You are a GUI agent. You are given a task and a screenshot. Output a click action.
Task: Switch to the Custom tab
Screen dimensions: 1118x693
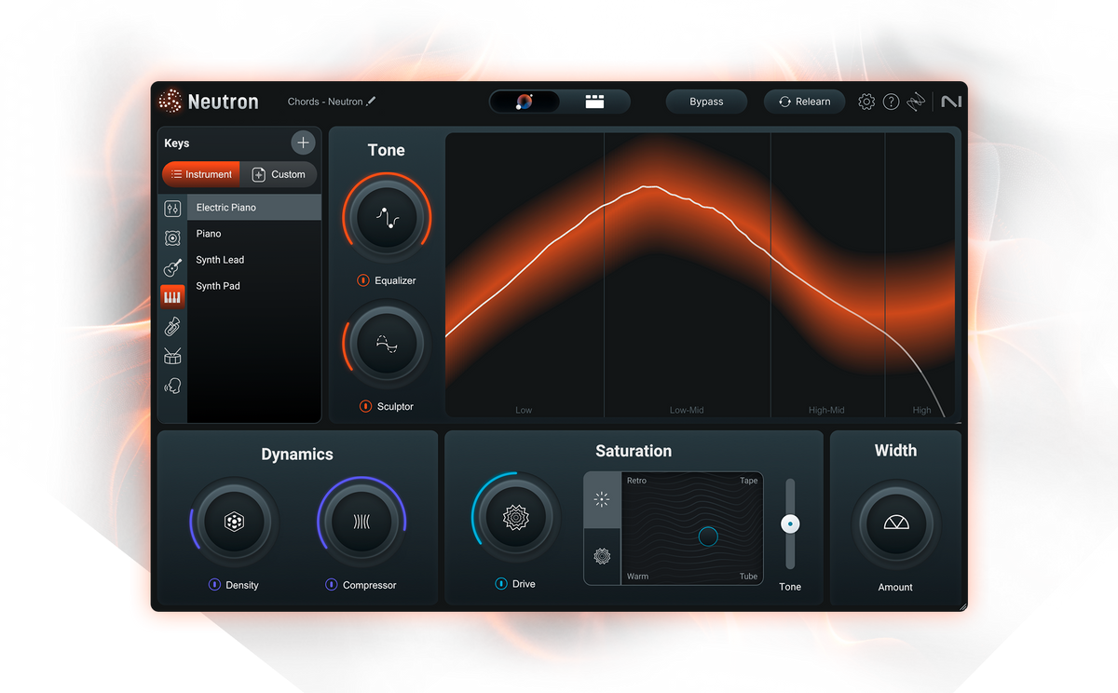coord(279,174)
